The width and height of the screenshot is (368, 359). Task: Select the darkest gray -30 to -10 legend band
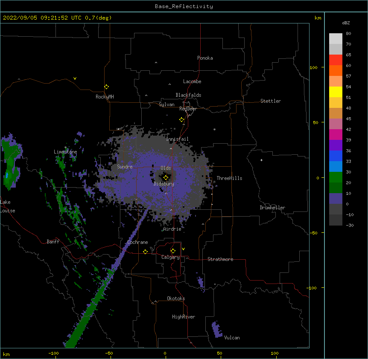[x=336, y=220]
